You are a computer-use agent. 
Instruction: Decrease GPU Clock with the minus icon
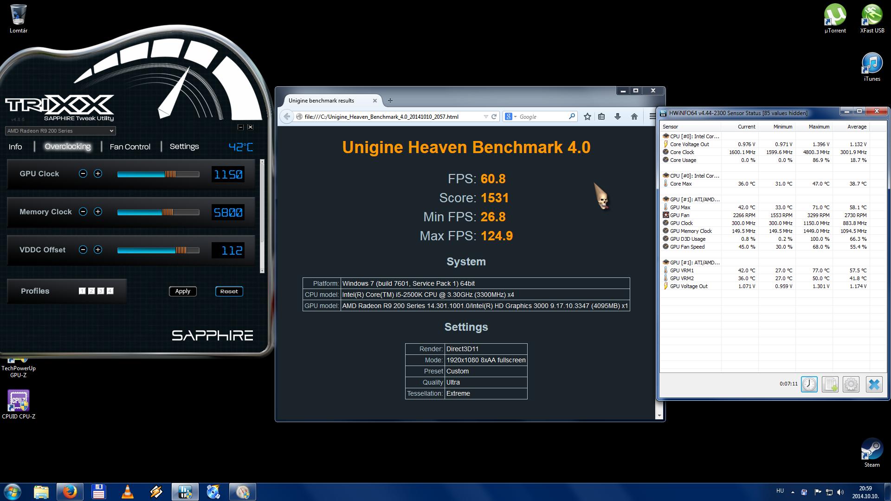point(83,173)
